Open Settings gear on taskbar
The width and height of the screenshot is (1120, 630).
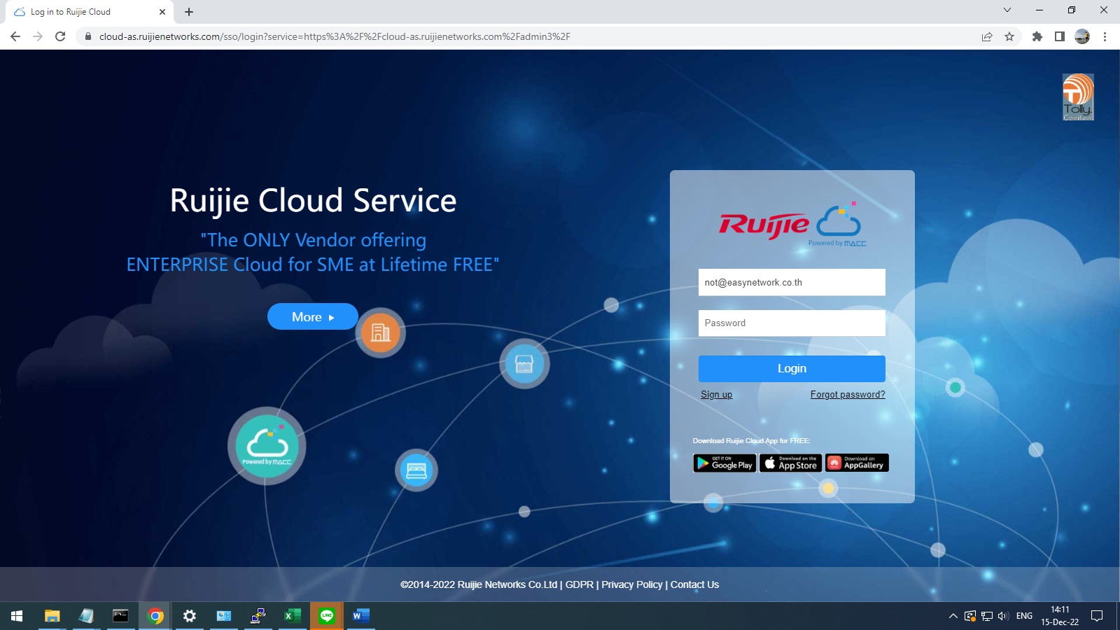tap(189, 616)
